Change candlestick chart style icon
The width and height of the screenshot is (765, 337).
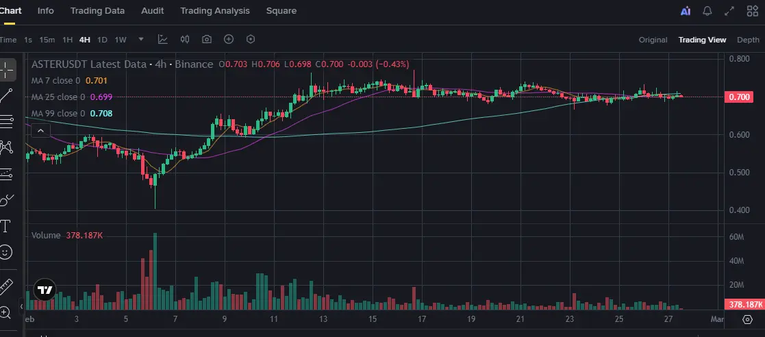point(185,40)
